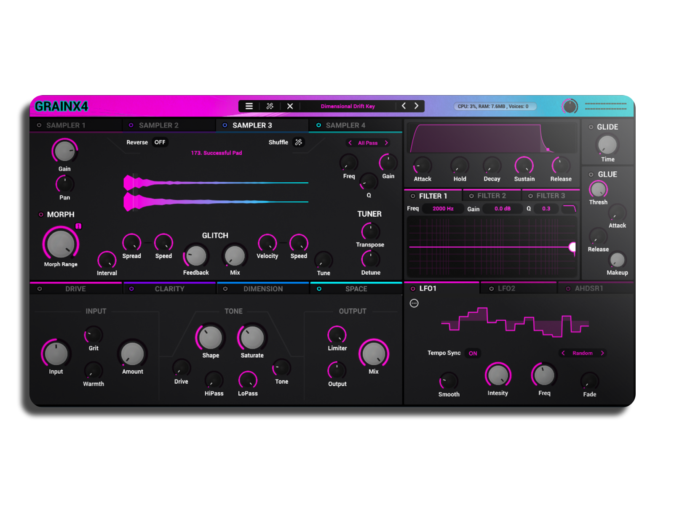Go to the previous preset arrow
This screenshot has width=674, height=505.
(x=404, y=106)
